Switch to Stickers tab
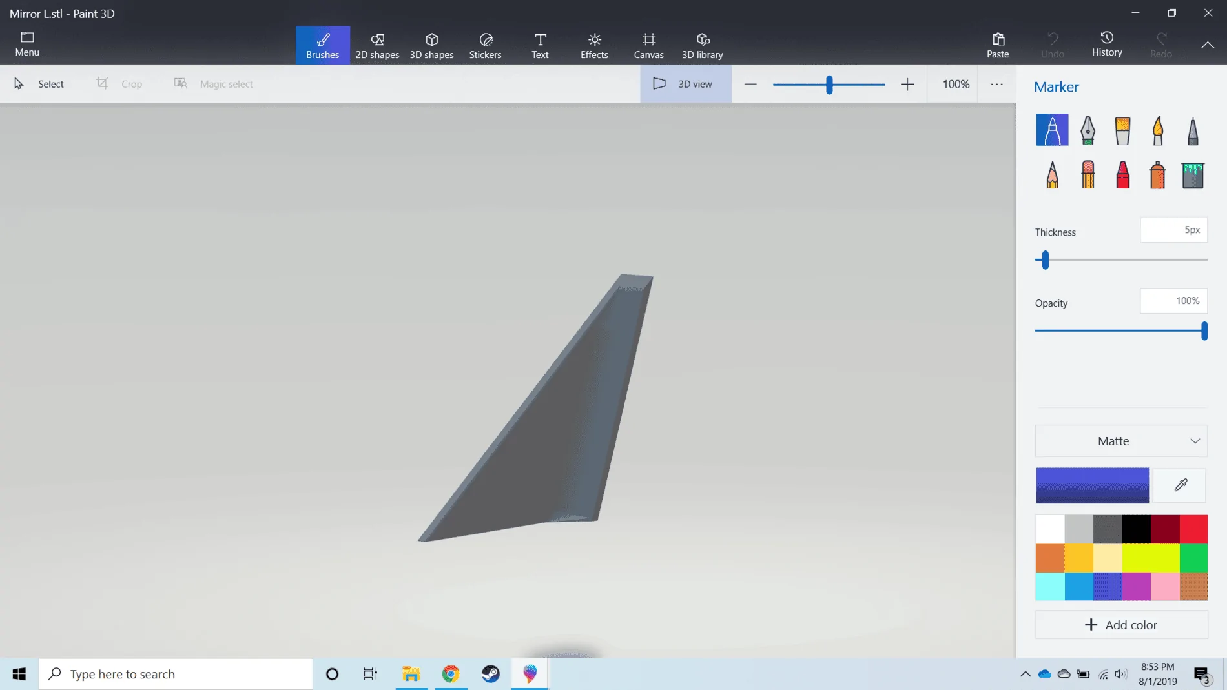The width and height of the screenshot is (1227, 690). (x=485, y=45)
